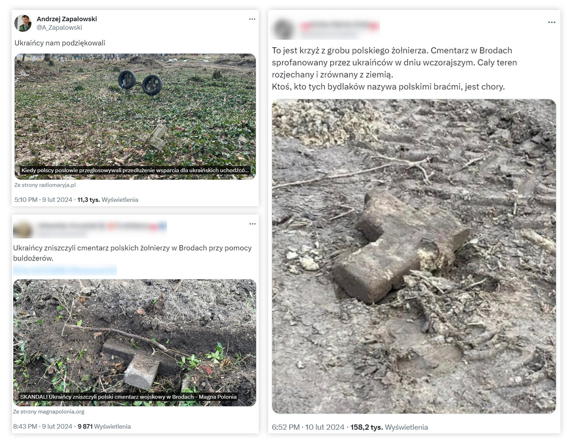The height and width of the screenshot is (444, 571).
Task: Click the 6:52 PM · 10 lut 2024 timestamp
Action: click(x=308, y=427)
